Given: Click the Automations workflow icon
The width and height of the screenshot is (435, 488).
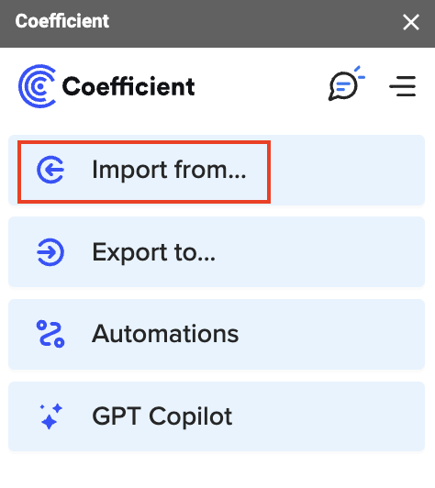Looking at the screenshot, I should (50, 334).
